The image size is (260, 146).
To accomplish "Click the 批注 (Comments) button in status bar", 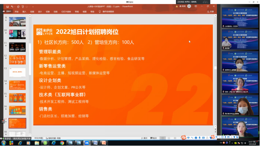I will point(153,138).
